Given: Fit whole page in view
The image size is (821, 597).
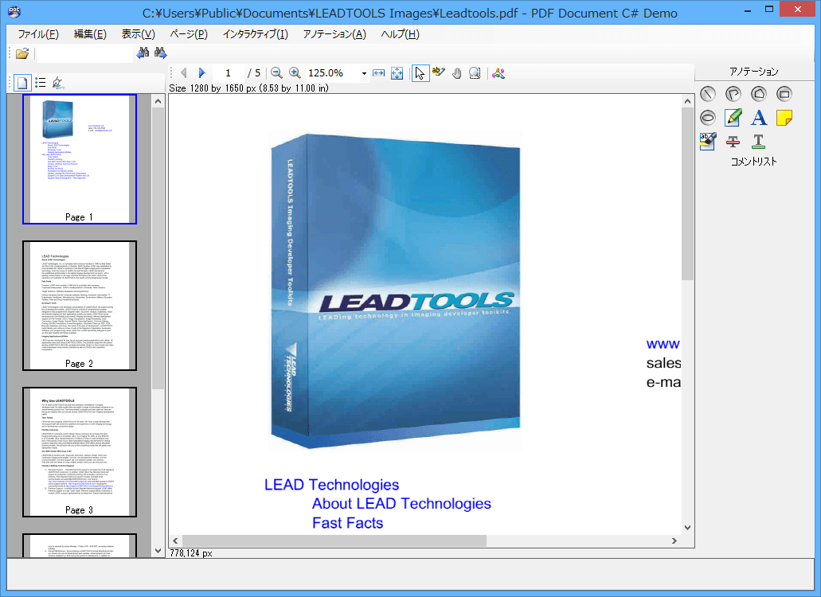Looking at the screenshot, I should [x=397, y=73].
